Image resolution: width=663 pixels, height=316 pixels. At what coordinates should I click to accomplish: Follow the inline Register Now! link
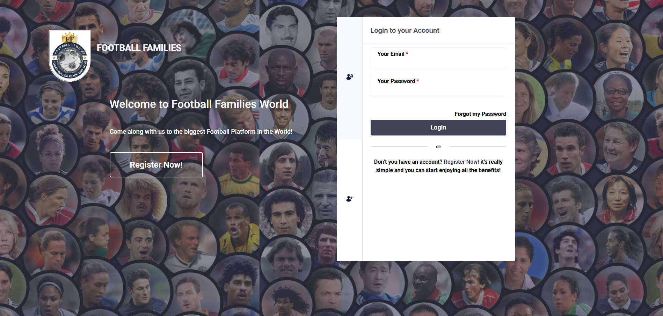coord(461,162)
